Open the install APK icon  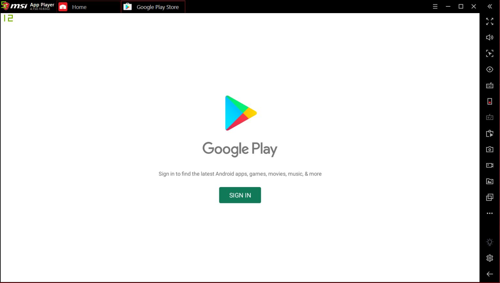tap(489, 133)
